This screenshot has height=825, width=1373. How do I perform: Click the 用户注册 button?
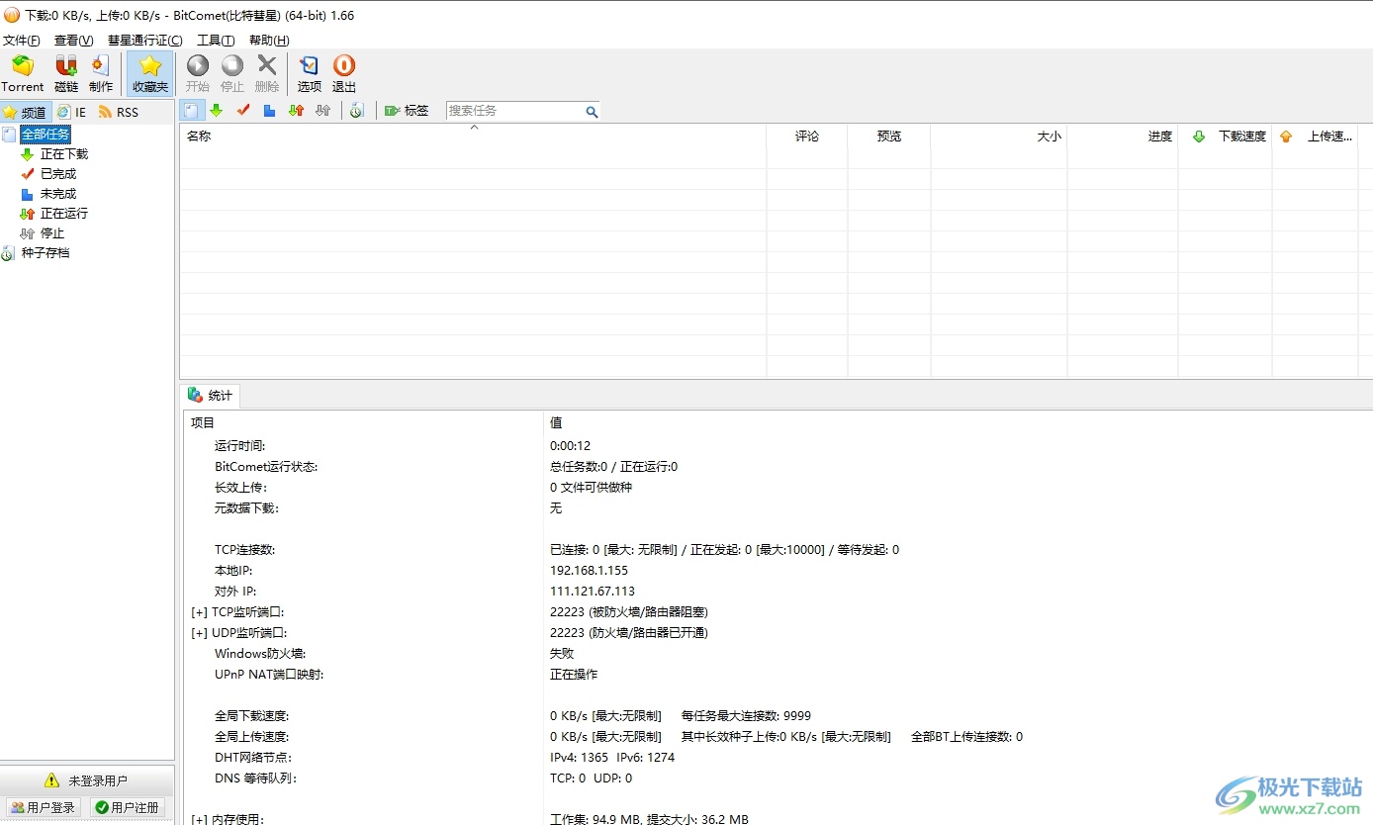(127, 808)
